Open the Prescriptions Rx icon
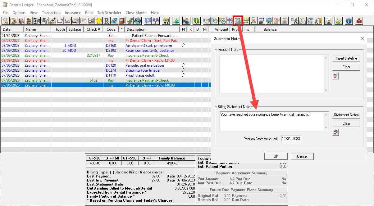This screenshot has width=374, height=206. tap(107, 21)
